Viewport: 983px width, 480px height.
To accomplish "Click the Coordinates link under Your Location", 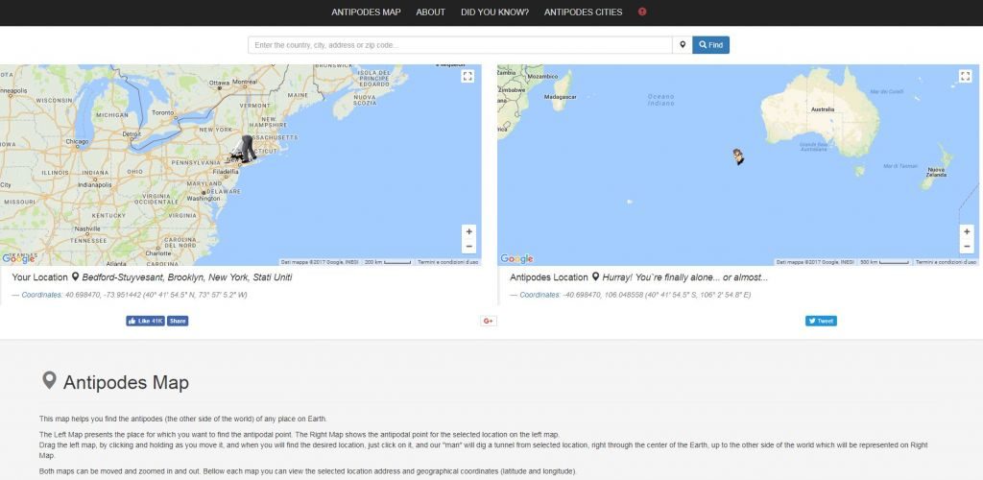I will tap(42, 295).
